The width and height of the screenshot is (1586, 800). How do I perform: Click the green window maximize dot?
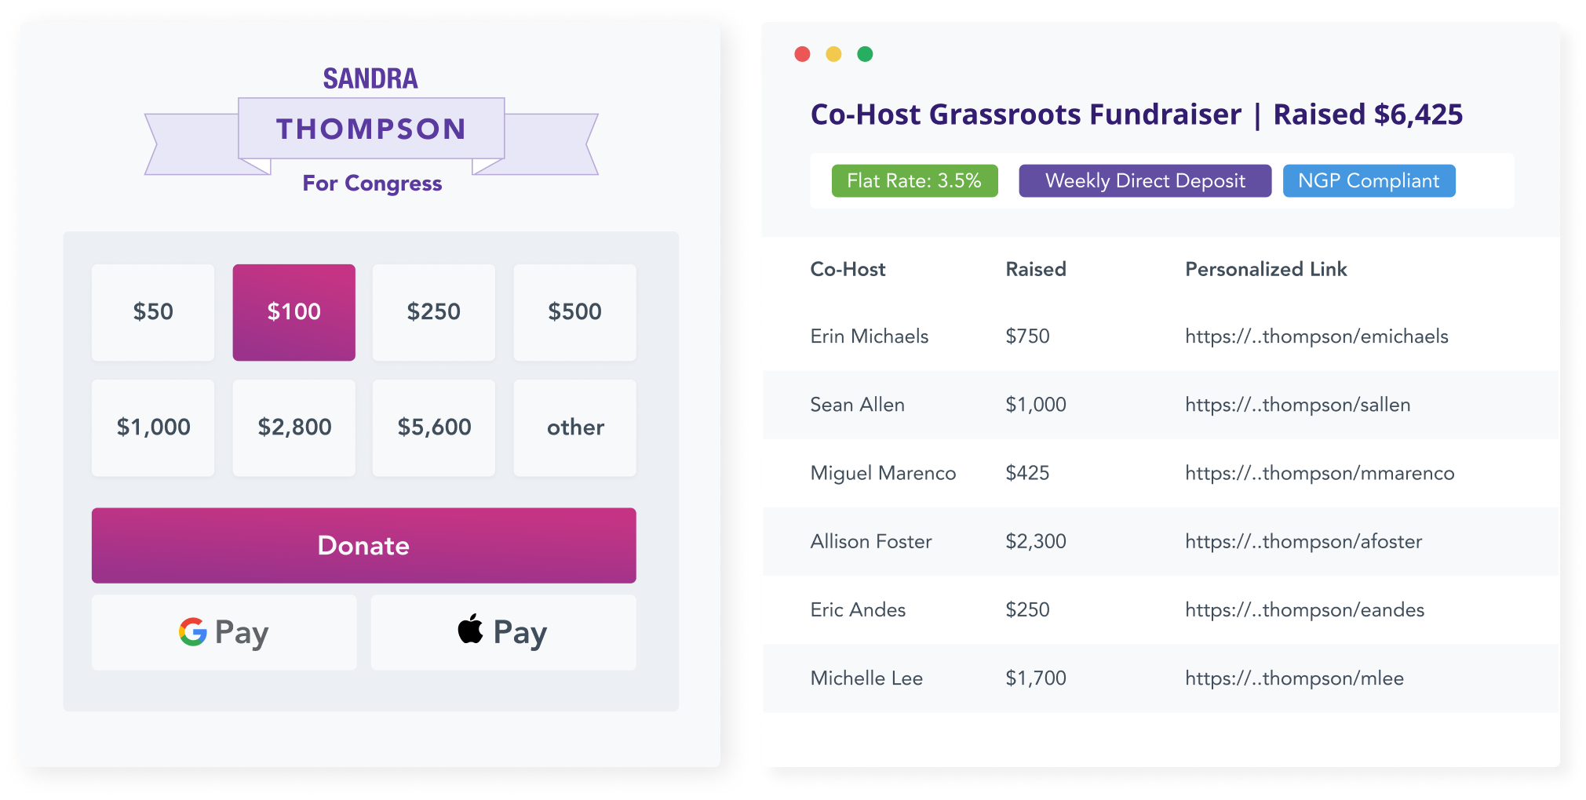(x=865, y=54)
